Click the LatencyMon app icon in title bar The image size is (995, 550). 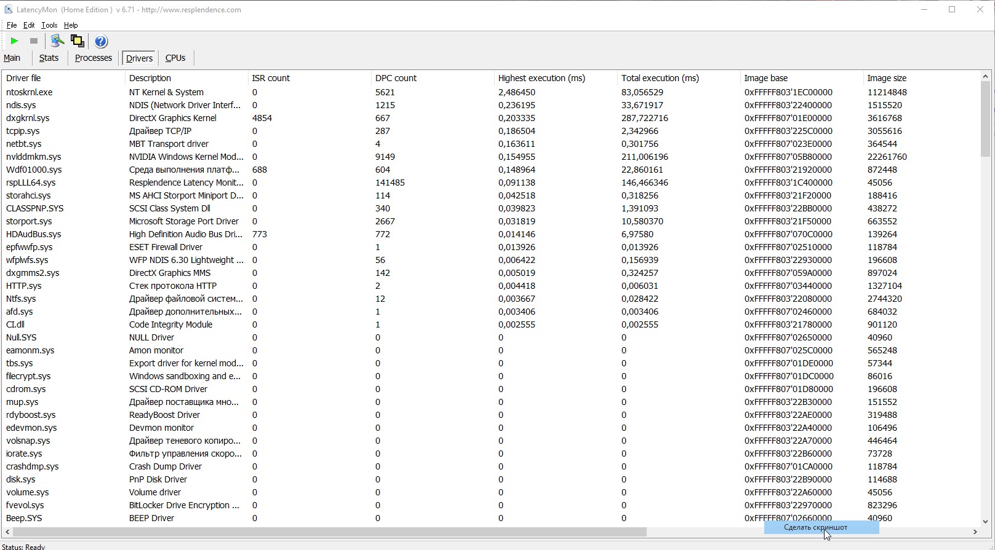tap(9, 9)
